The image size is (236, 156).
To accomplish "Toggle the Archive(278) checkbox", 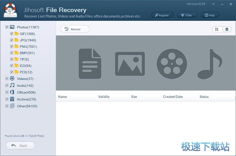I will pos(7,99).
